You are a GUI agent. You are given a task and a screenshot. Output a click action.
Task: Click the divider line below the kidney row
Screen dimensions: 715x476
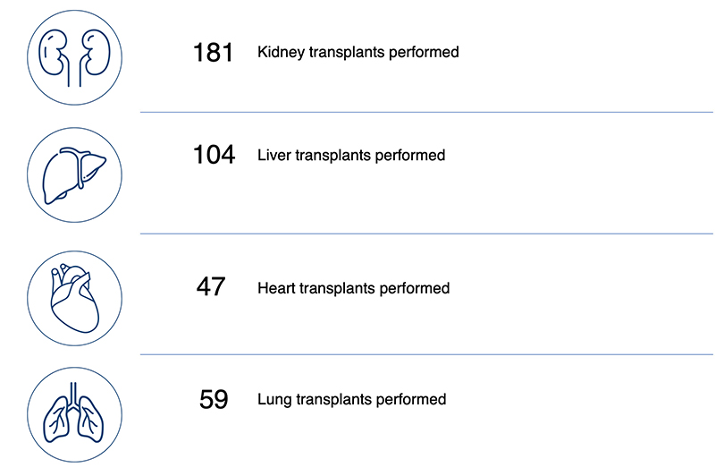point(427,113)
